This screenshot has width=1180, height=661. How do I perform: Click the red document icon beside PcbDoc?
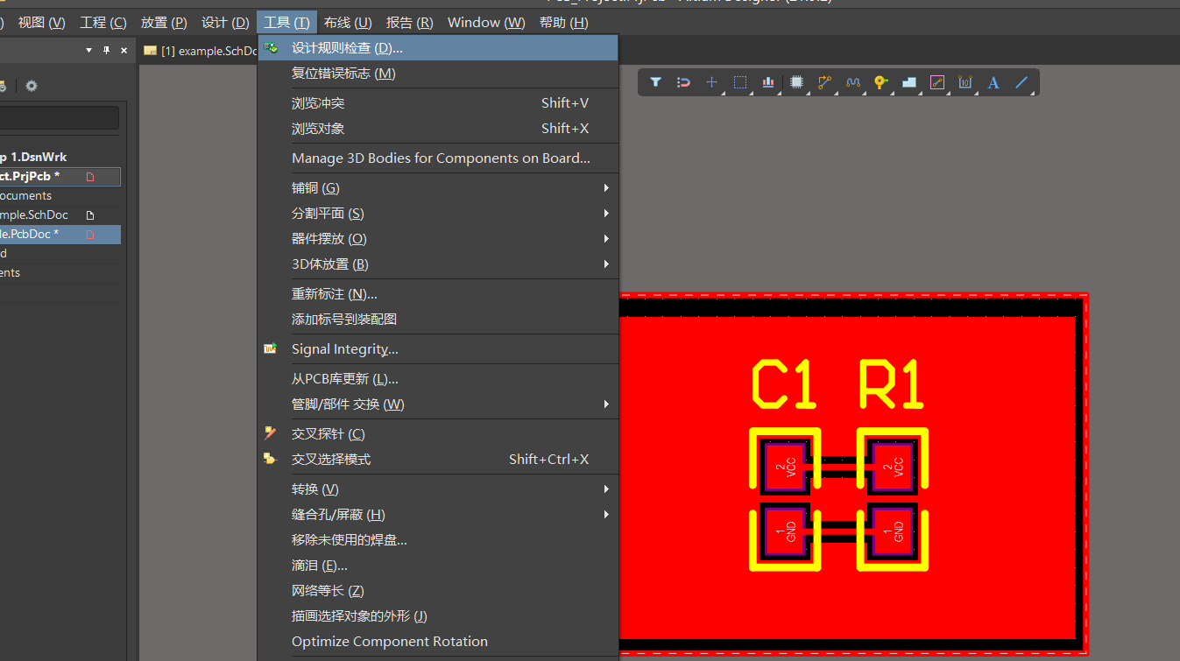coord(89,235)
